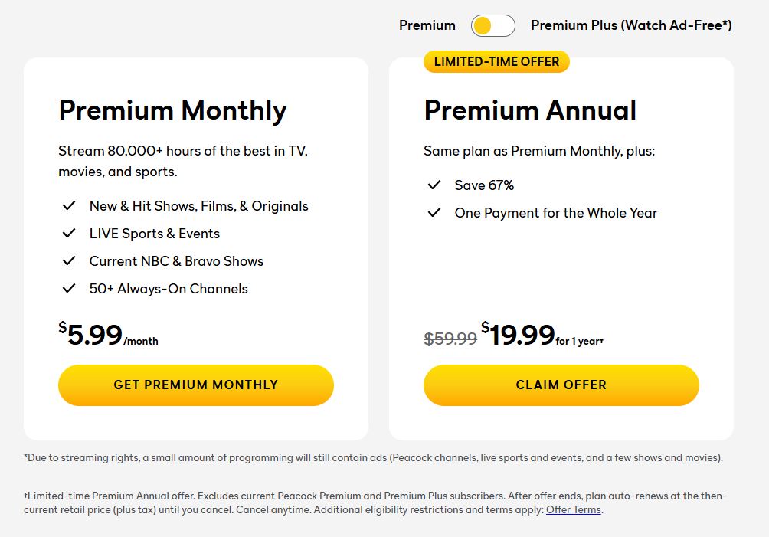The height and width of the screenshot is (537, 769).
Task: Click the Save 67% feature text
Action: tap(484, 185)
